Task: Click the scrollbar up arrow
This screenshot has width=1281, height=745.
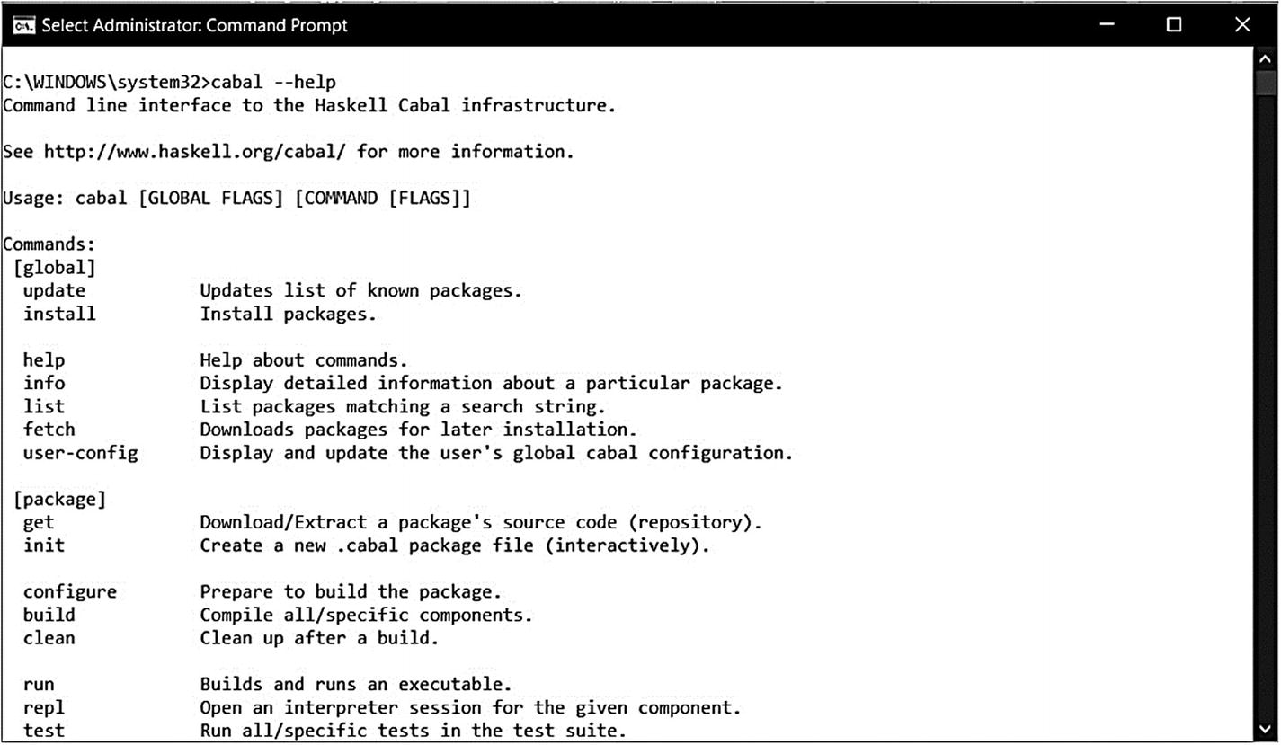Action: 1267,58
